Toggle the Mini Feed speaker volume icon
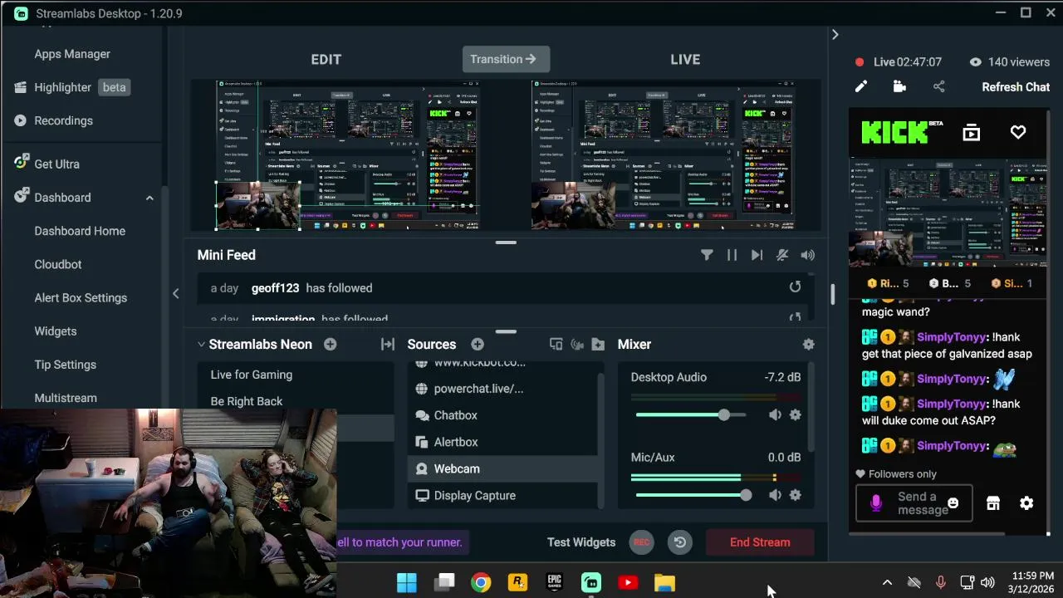The height and width of the screenshot is (598, 1063). click(808, 255)
